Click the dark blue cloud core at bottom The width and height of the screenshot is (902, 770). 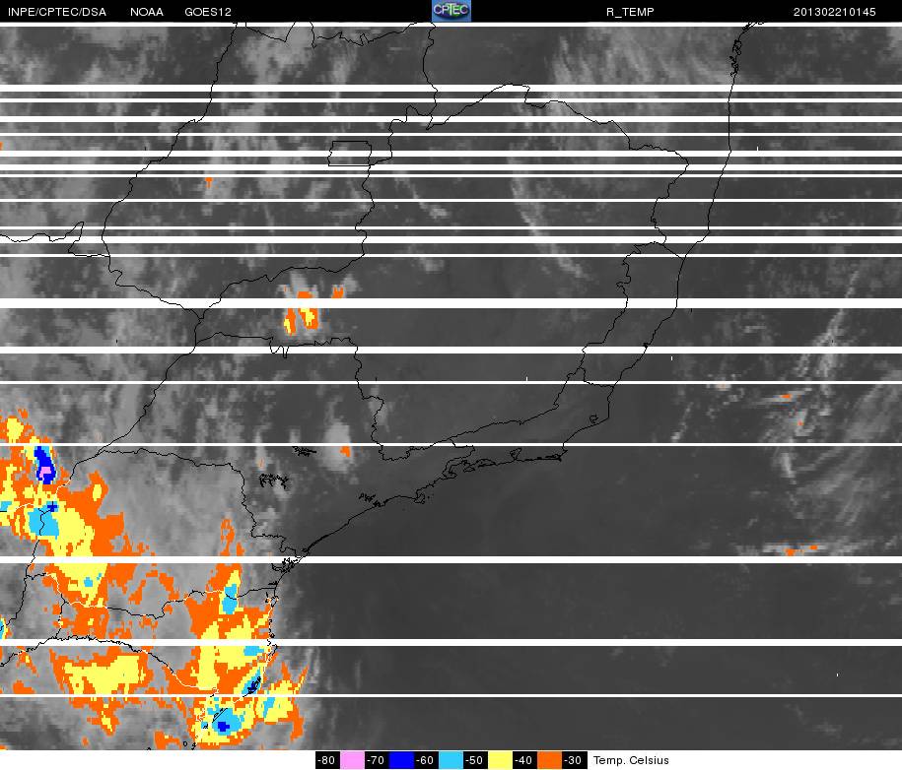coord(223,727)
